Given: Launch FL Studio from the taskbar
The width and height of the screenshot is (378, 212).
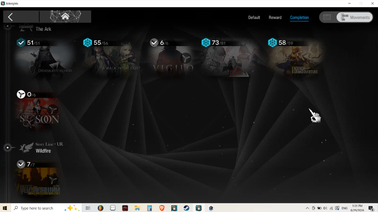Looking at the screenshot, I should [x=101, y=208].
